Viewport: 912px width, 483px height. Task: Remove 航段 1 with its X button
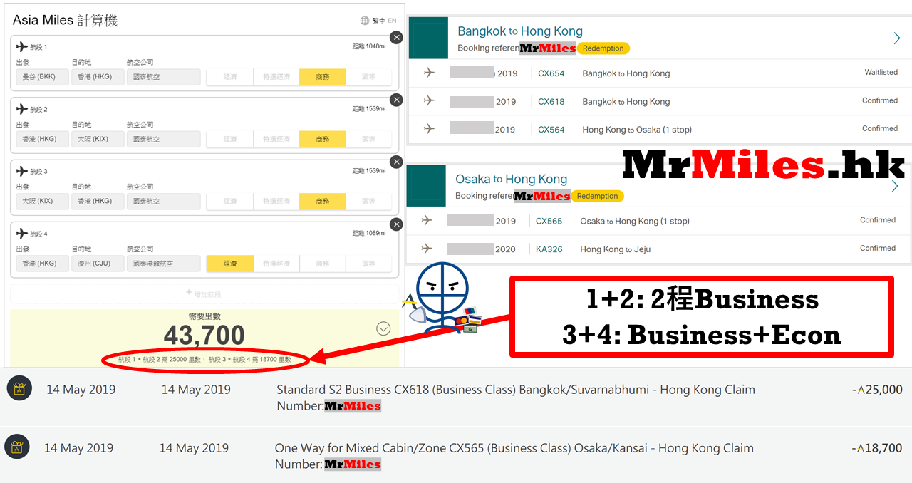[x=396, y=38]
